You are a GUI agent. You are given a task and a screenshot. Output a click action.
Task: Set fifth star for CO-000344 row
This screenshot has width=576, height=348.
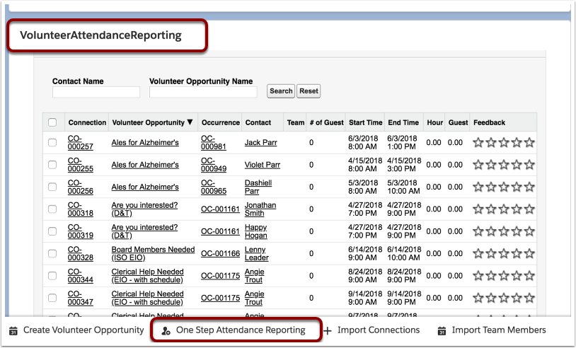point(529,276)
